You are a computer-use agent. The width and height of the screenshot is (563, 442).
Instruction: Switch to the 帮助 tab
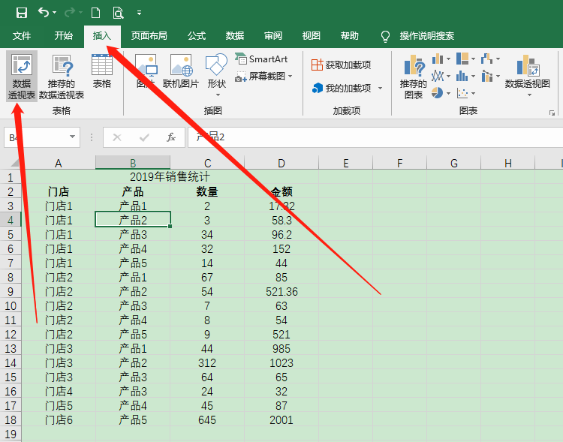(349, 35)
